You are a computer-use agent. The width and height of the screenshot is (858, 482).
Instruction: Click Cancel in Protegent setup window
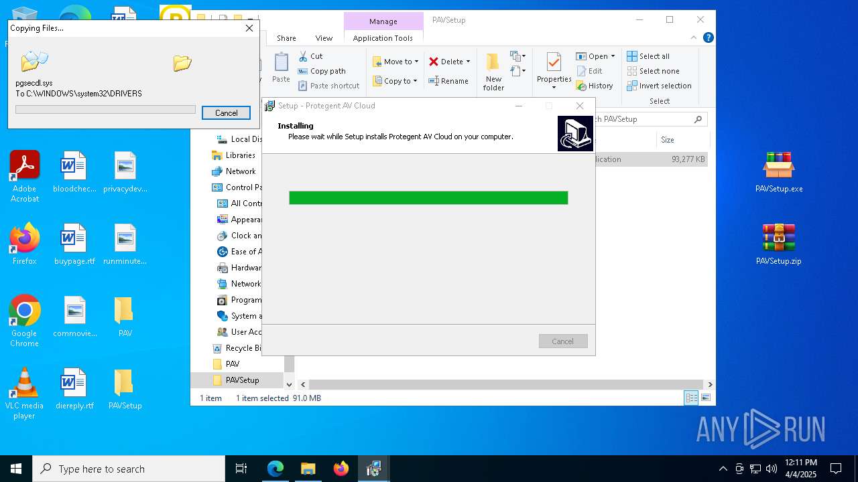563,341
